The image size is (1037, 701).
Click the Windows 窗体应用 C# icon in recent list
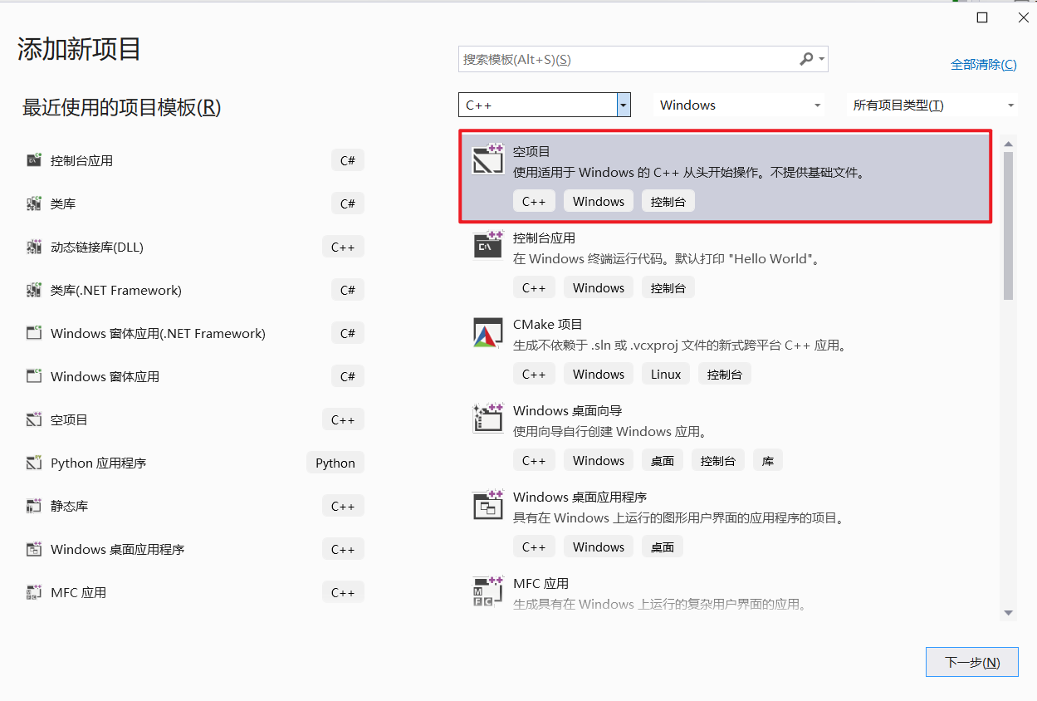34,376
